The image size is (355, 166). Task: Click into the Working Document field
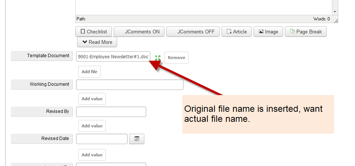pos(129,85)
